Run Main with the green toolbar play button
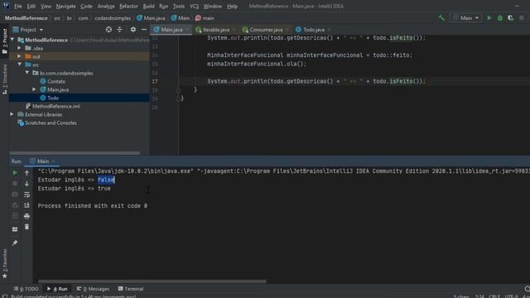 (489, 18)
